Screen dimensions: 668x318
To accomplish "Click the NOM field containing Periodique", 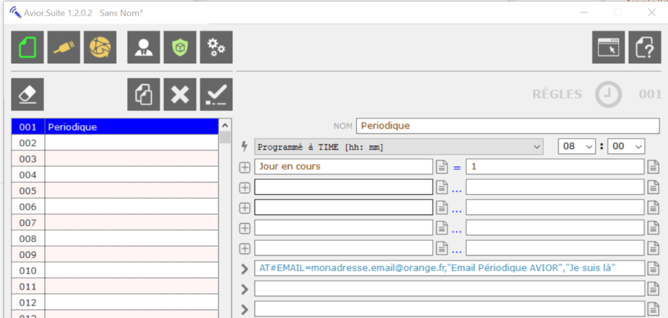I will 508,126.
